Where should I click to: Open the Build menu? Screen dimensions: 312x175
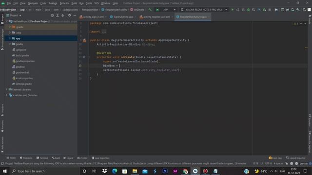[74, 3]
